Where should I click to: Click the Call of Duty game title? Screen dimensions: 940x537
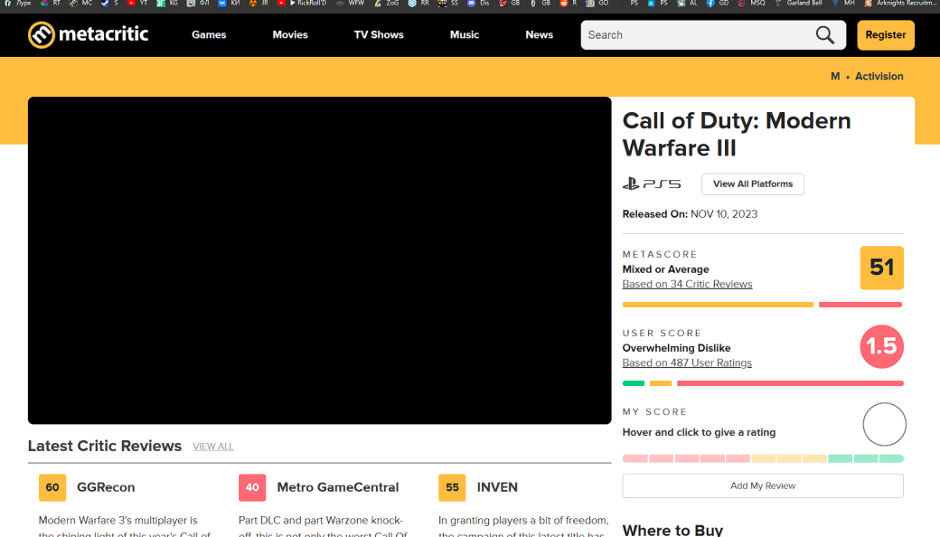736,134
